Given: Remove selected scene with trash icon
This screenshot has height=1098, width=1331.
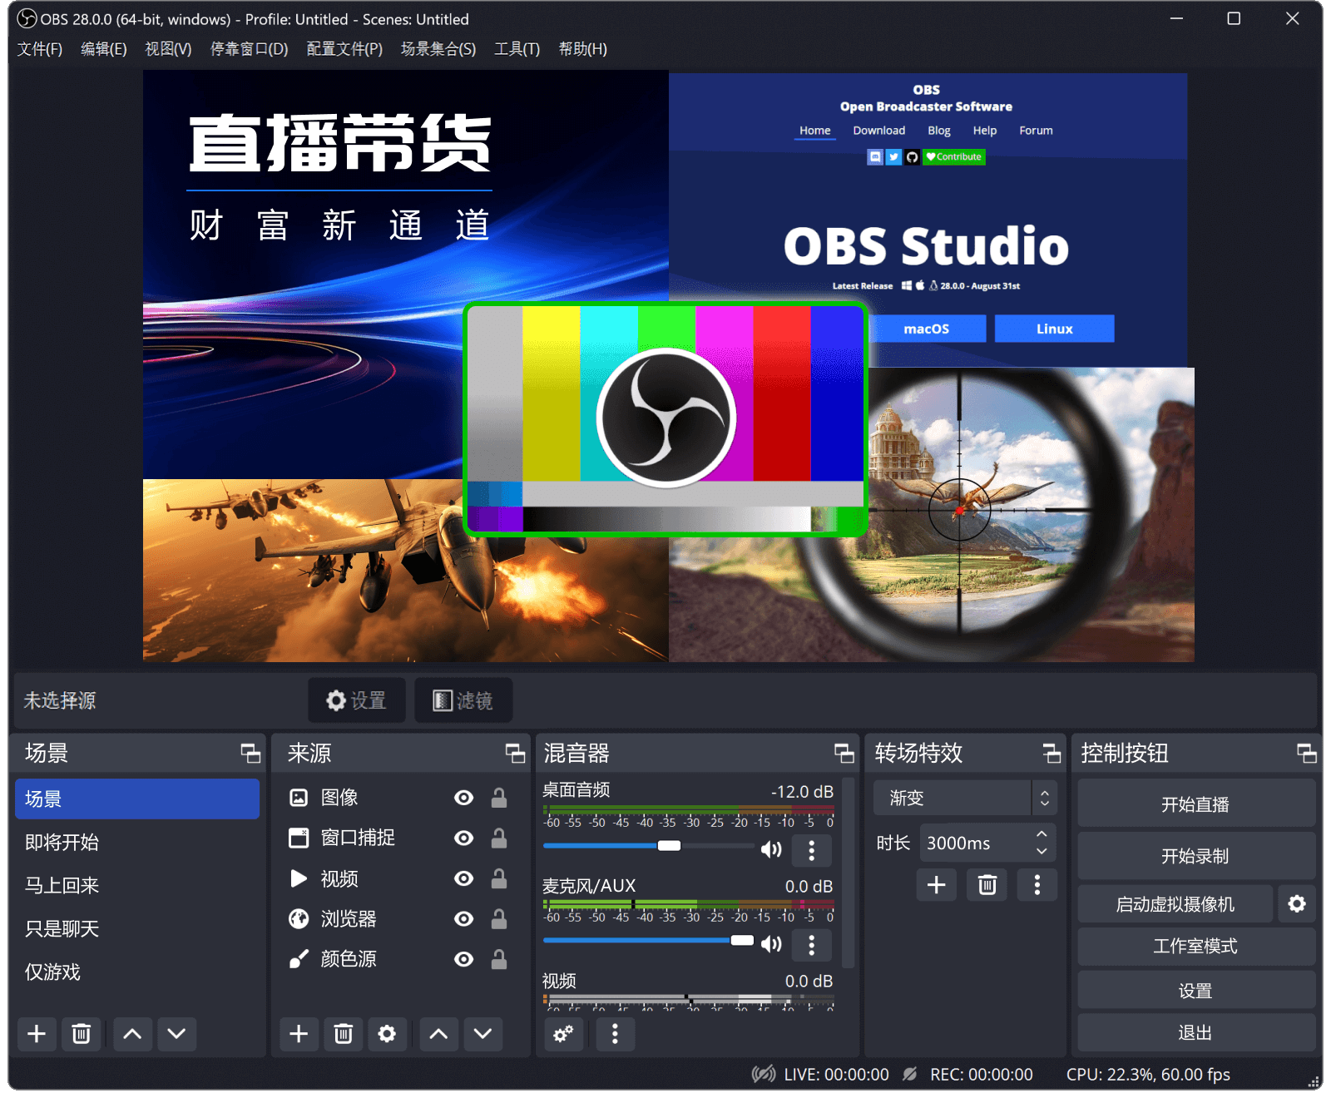Looking at the screenshot, I should (81, 1034).
